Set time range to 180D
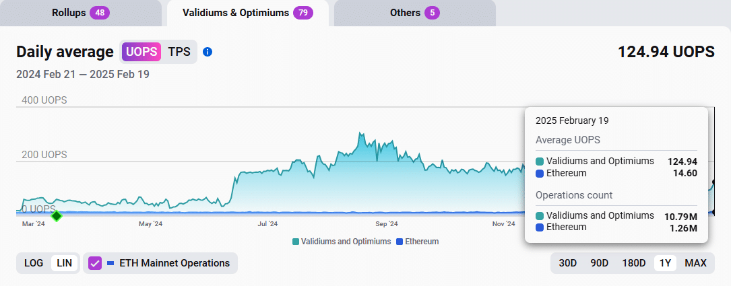Image resolution: width=731 pixels, height=286 pixels. pos(633,263)
